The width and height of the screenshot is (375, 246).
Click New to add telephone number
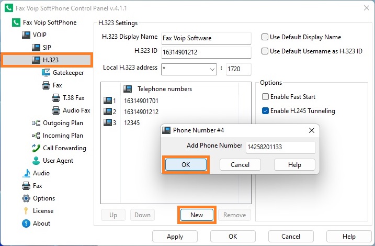click(197, 215)
